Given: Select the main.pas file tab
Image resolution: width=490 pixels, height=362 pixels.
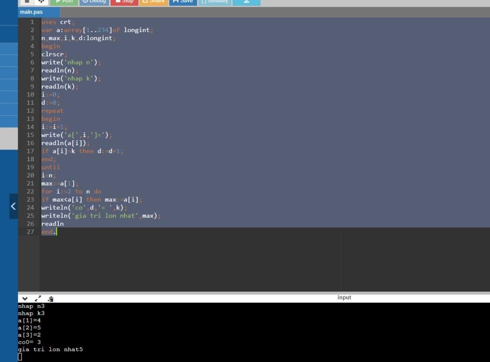Looking at the screenshot, I should [x=39, y=12].
